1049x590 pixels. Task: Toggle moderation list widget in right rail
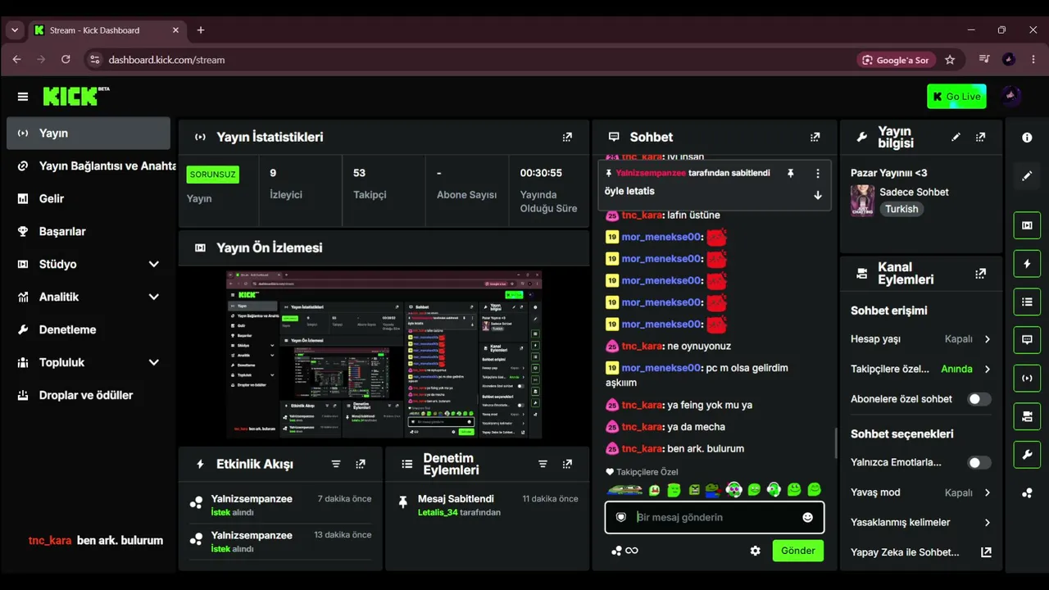click(x=1027, y=302)
